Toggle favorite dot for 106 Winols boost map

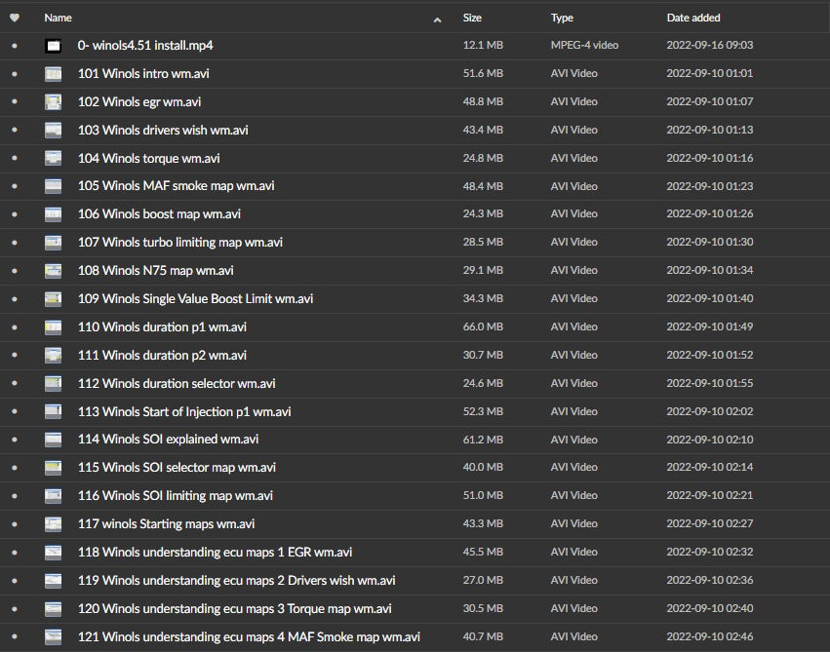coord(14,214)
